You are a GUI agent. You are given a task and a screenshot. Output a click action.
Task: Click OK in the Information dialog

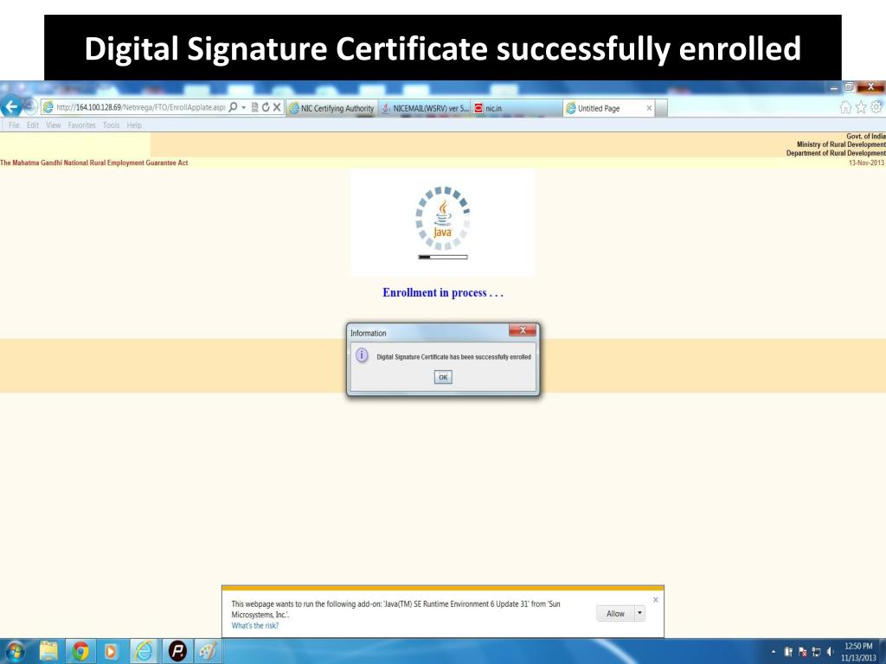click(x=443, y=377)
